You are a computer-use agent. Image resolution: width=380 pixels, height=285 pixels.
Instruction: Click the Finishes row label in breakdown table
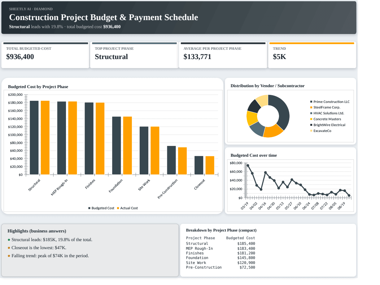point(195,253)
